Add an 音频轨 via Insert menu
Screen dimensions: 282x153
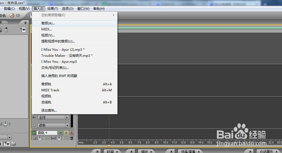[x=74, y=84]
